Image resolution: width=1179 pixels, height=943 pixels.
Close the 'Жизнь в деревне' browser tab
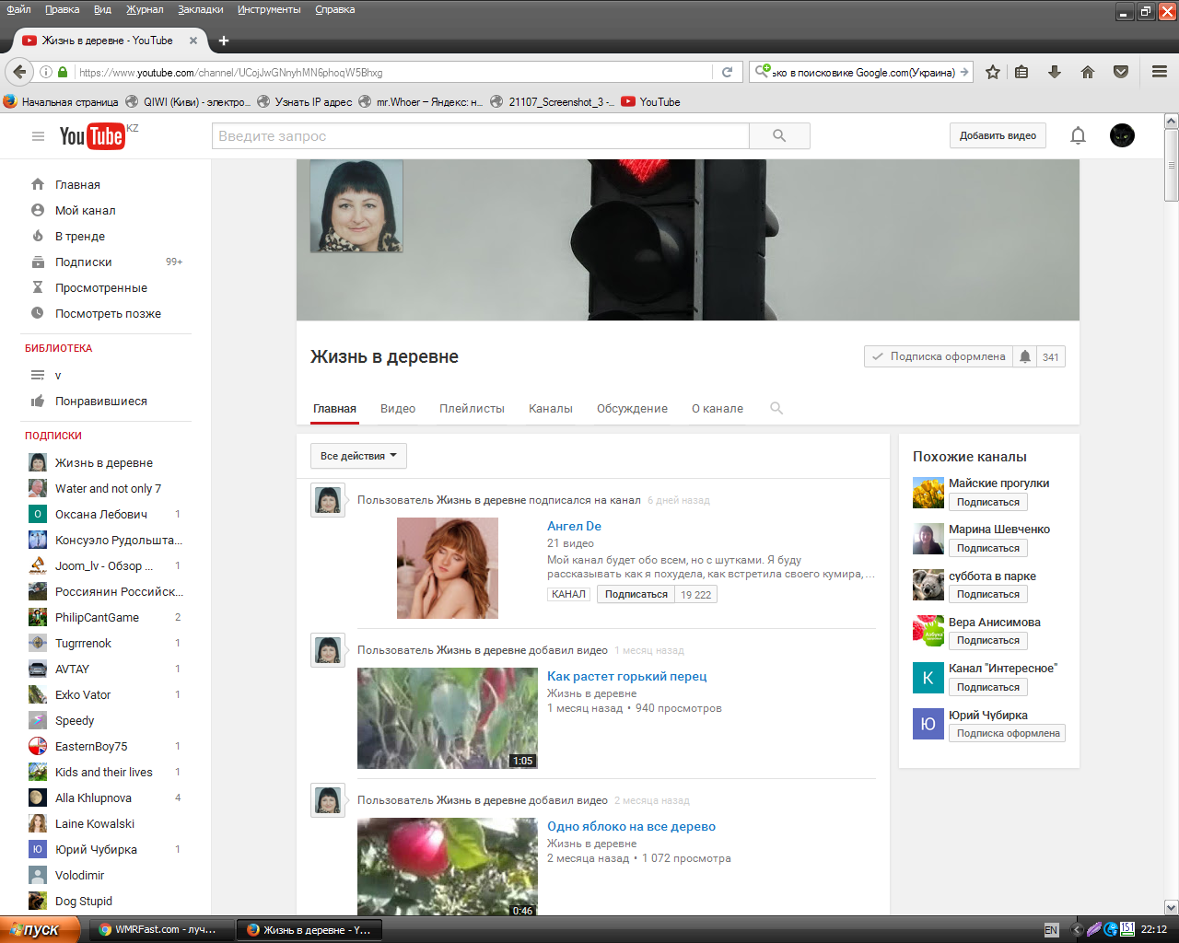tap(193, 41)
